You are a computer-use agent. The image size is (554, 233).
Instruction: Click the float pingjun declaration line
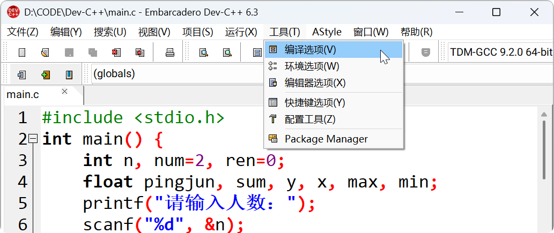[x=261, y=182]
